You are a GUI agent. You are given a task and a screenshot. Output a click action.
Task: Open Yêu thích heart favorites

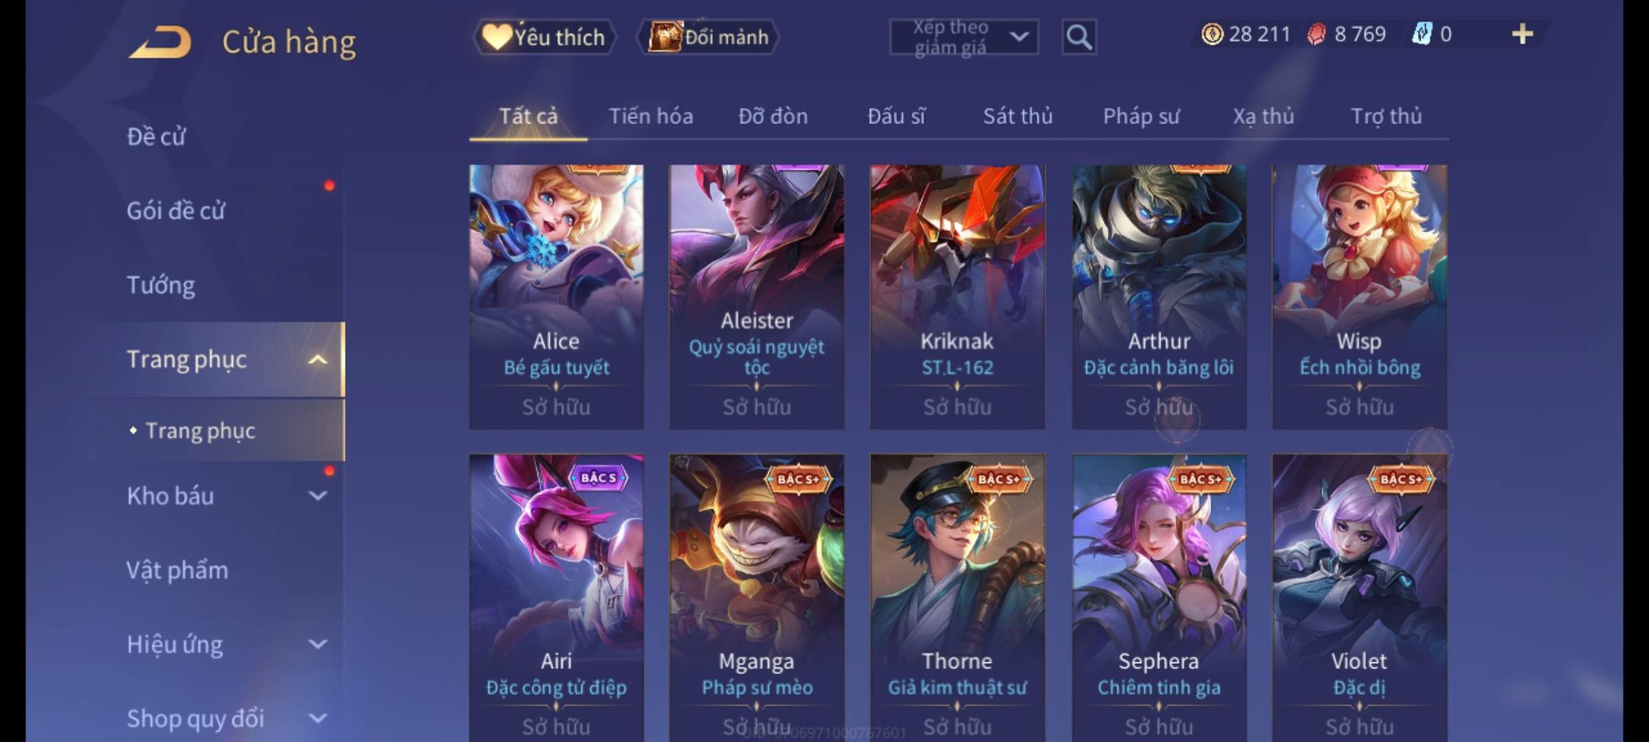pos(544,37)
